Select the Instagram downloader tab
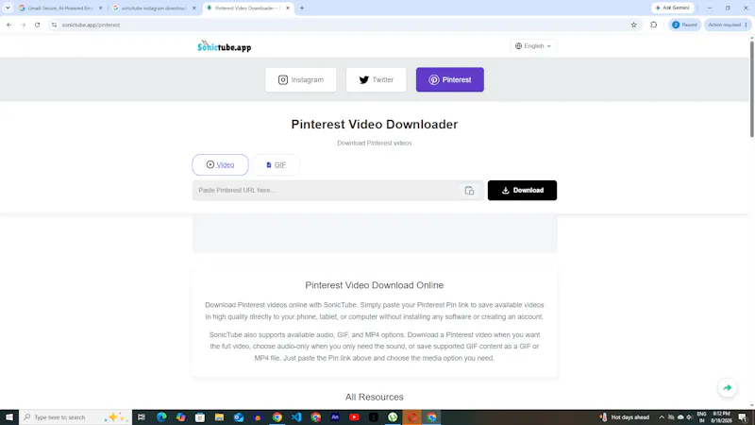The height and width of the screenshot is (425, 755). (300, 79)
